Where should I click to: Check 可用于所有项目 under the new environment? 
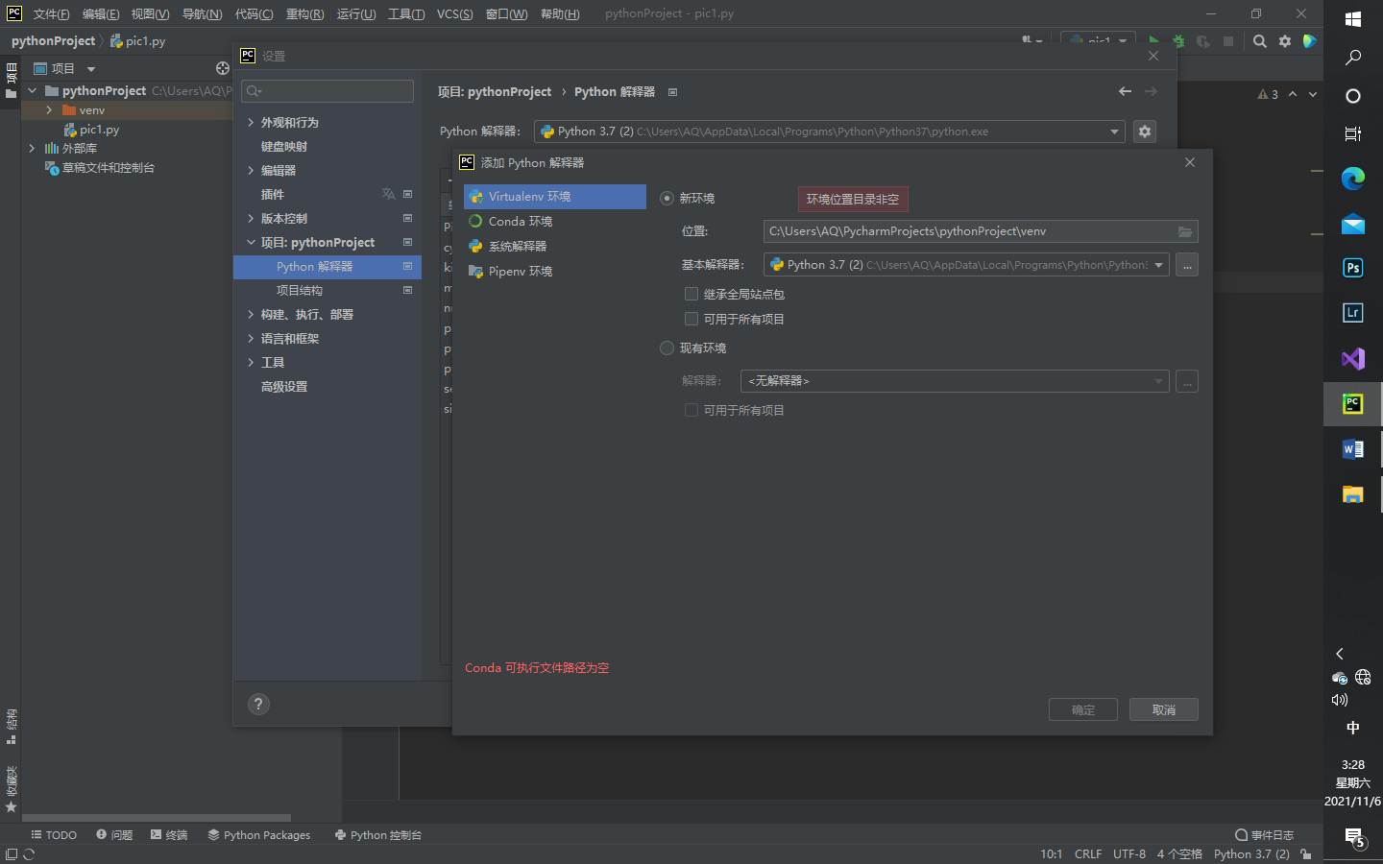[x=691, y=318]
